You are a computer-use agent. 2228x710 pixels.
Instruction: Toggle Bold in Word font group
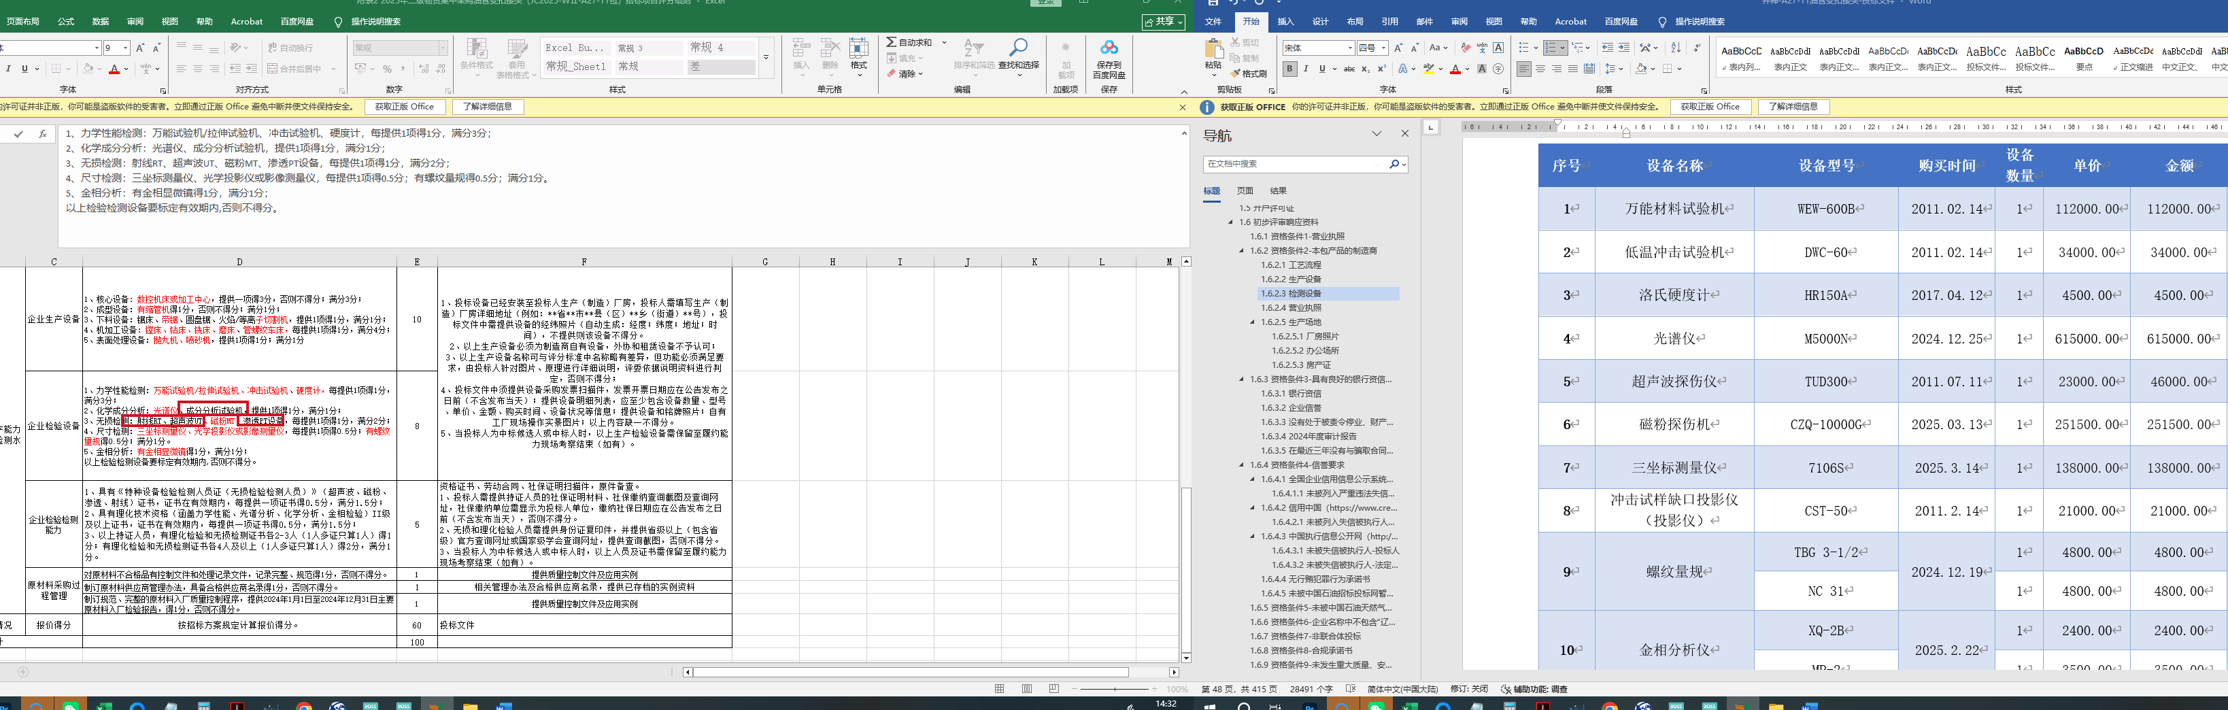click(1289, 69)
